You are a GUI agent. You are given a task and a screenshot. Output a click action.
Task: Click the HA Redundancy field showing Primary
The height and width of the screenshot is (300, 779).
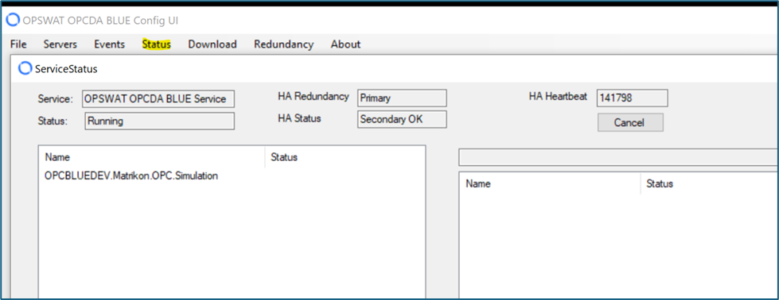402,98
